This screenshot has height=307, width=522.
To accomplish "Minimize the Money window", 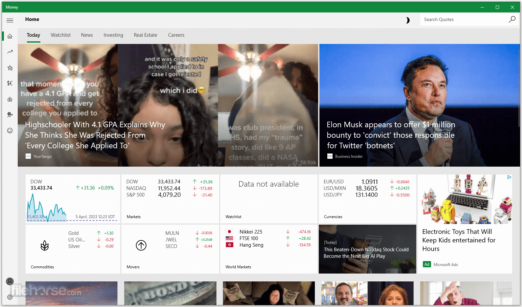I will pyautogui.click(x=482, y=7).
